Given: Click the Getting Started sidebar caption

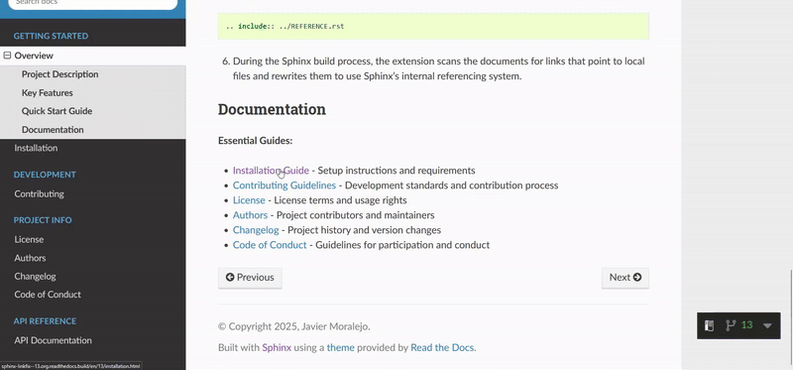Looking at the screenshot, I should (x=51, y=37).
